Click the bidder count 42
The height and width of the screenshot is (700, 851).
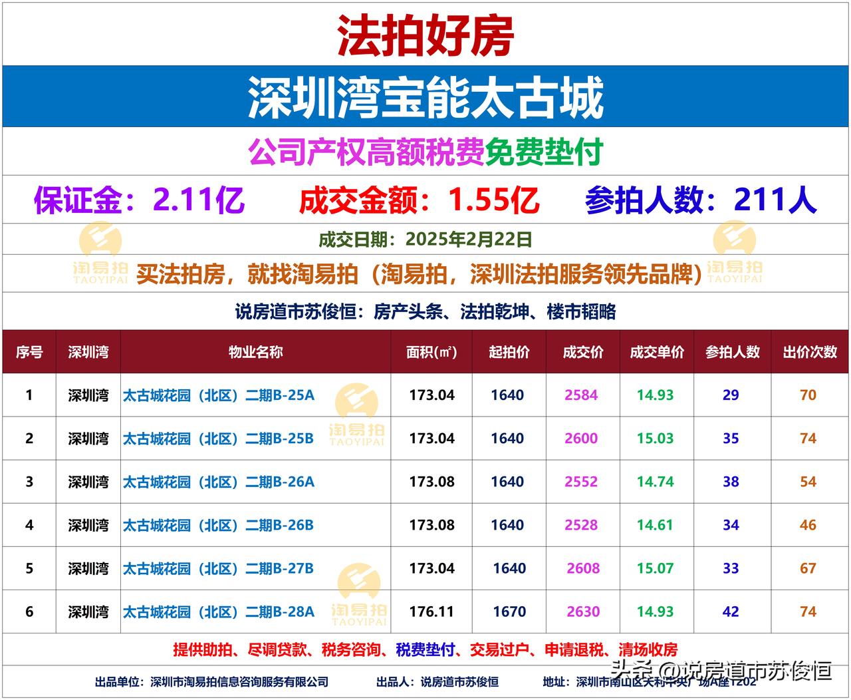(x=731, y=612)
